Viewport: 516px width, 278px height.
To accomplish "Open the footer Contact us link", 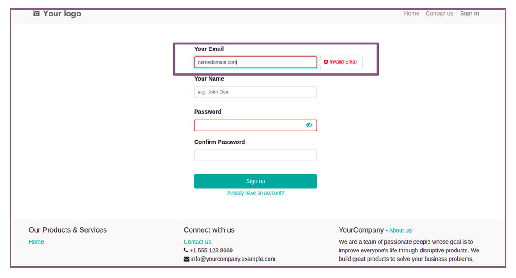I will 197,242.
